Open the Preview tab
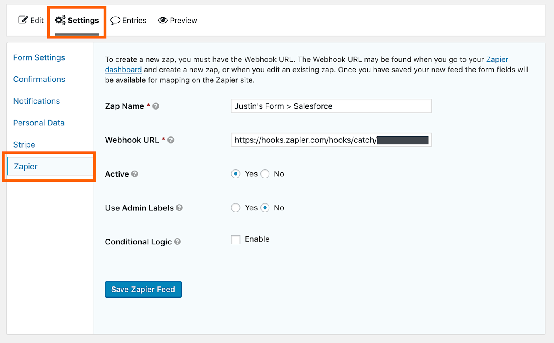Screen dimensions: 554x343 (177, 20)
